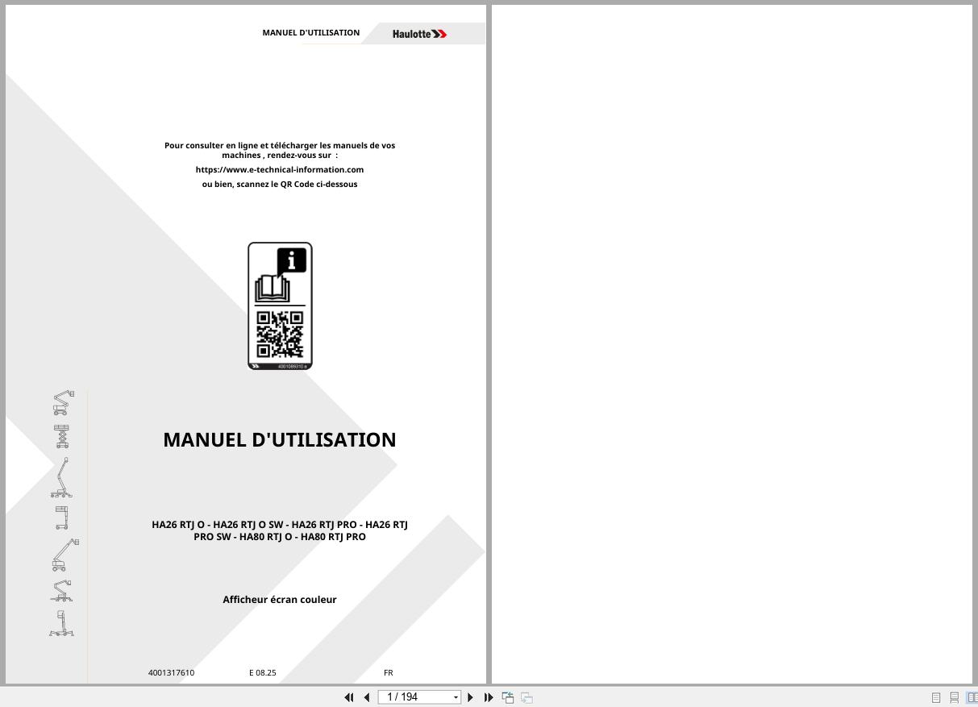978x707 pixels.
Task: Click the MANUEL D'UTILISATION main title
Action: 280,439
